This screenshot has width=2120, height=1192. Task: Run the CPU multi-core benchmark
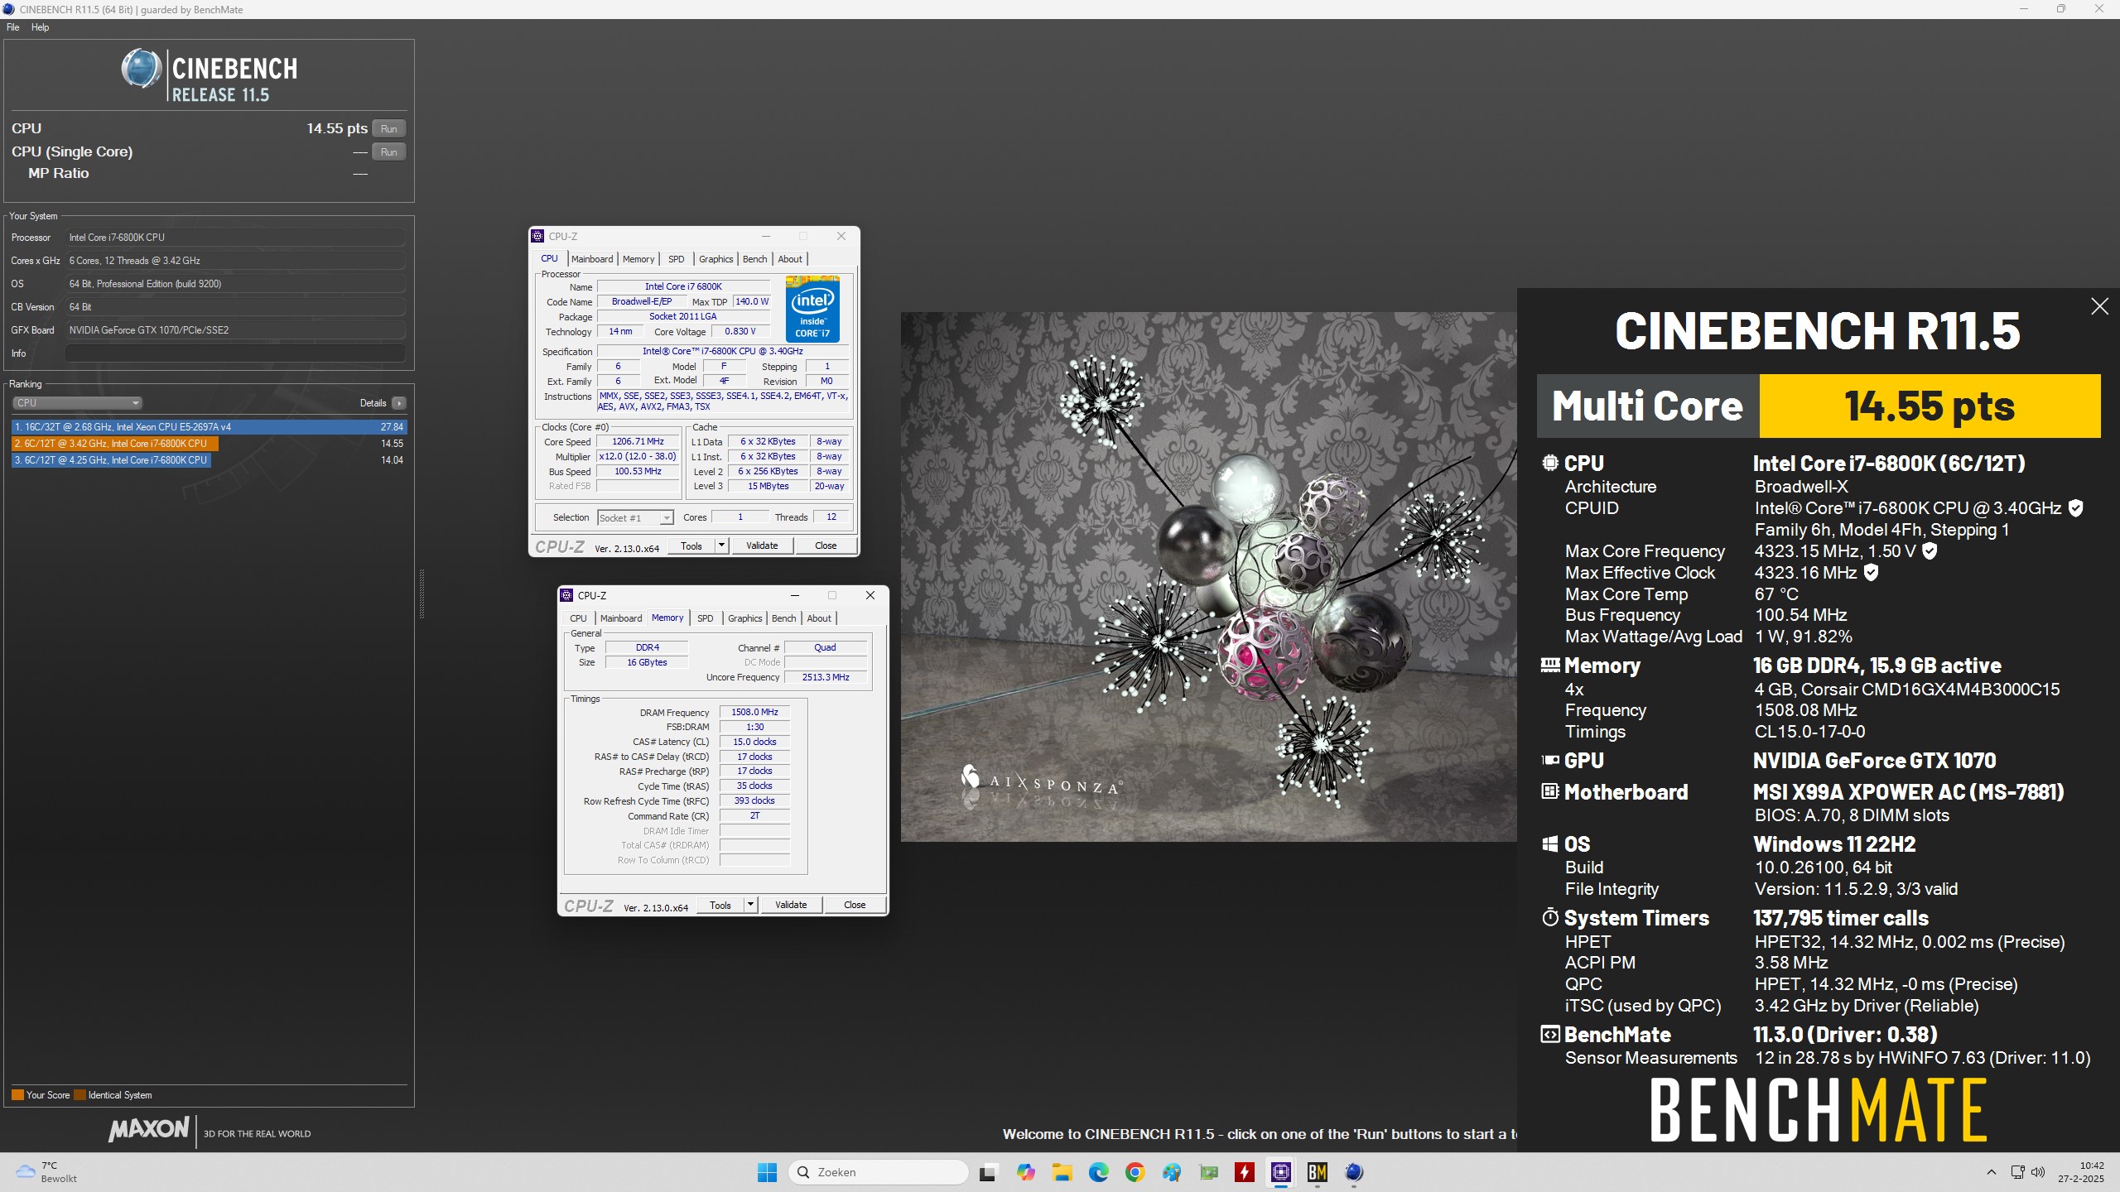(388, 128)
